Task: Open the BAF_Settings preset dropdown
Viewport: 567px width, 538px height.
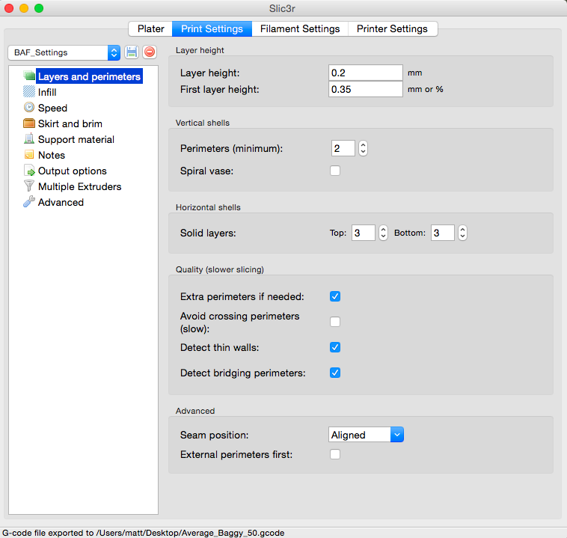Action: click(x=64, y=52)
